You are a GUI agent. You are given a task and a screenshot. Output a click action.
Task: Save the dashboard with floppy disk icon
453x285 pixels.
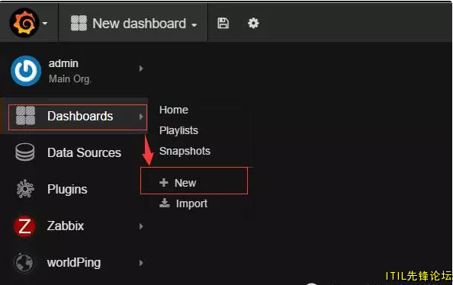[x=223, y=23]
